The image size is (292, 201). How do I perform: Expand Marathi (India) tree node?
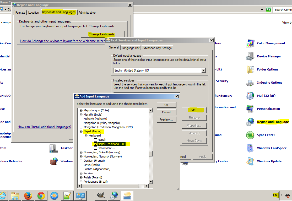pyautogui.click(x=81, y=115)
